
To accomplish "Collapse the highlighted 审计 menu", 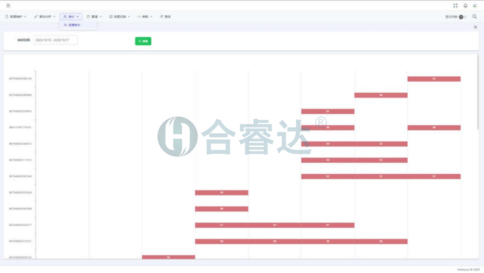I will point(71,17).
